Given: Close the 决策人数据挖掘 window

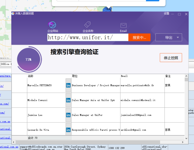Looking at the screenshot, I should [186, 14].
